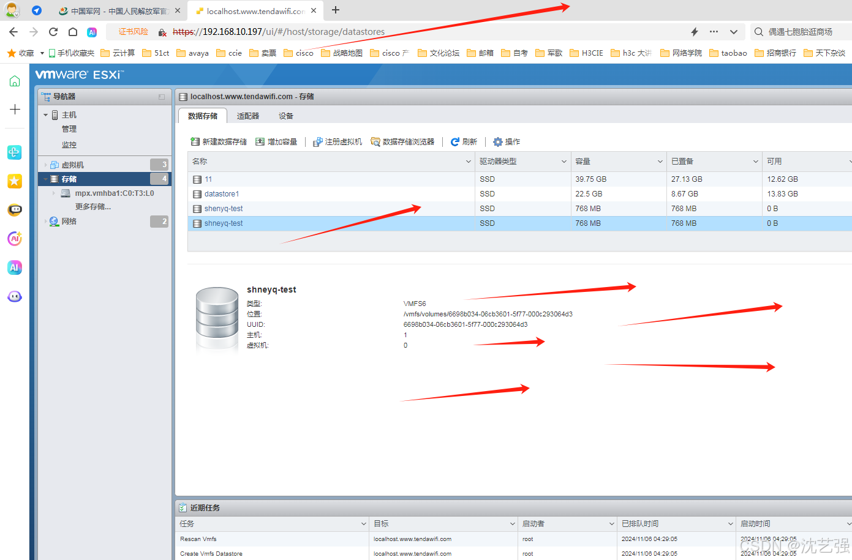Screen dimensions: 852x560
Task: Open the 目标 column dropdown in recent tasks
Action: tap(513, 524)
